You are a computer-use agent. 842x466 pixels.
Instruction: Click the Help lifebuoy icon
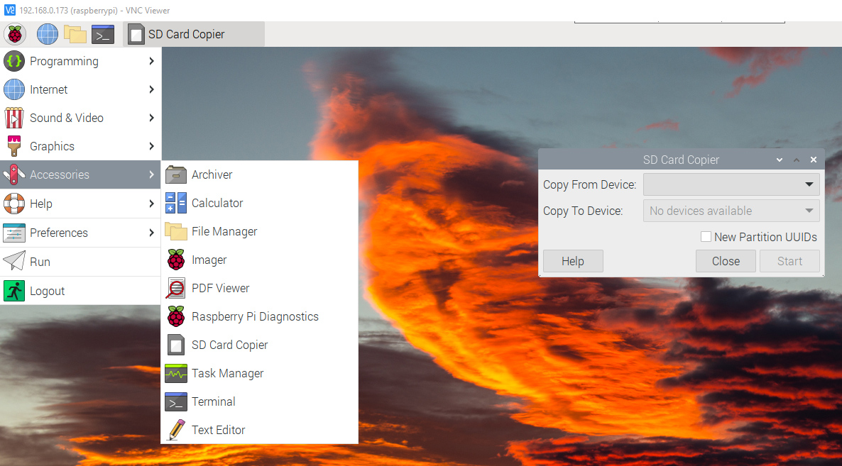14,204
